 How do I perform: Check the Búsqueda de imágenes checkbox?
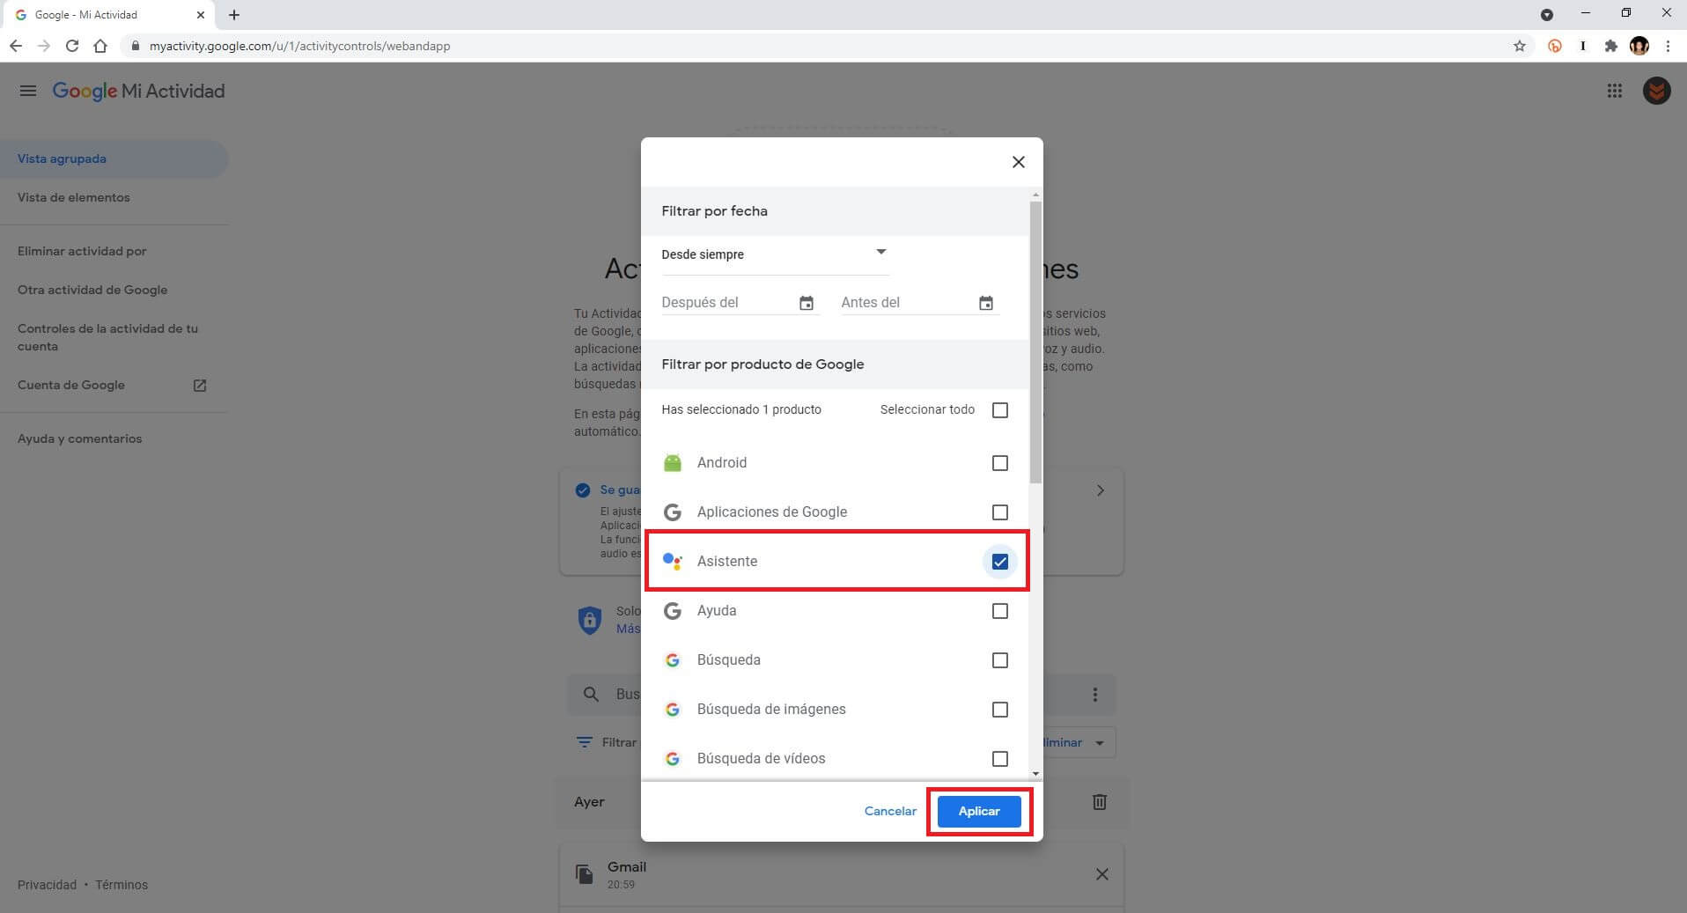pos(1000,710)
